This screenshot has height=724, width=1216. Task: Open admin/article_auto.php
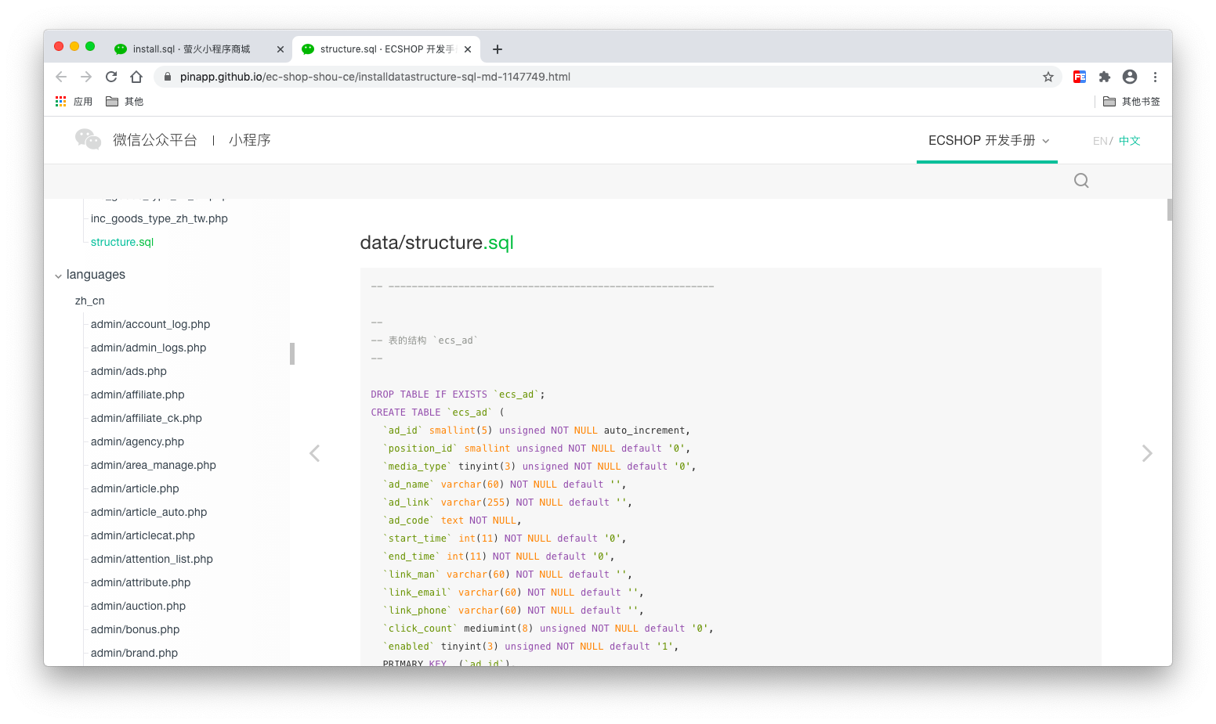point(149,512)
